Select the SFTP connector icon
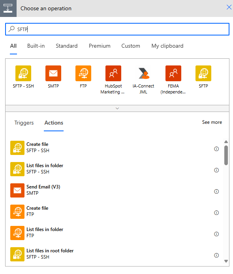This screenshot has width=233, height=274. 203,73
